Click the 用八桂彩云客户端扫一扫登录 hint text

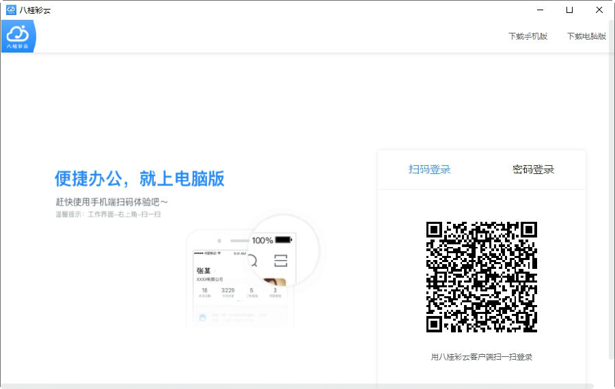[482, 357]
